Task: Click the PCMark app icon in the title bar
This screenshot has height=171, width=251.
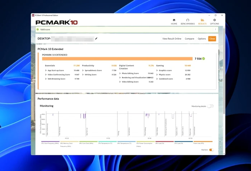Action: pos(33,15)
